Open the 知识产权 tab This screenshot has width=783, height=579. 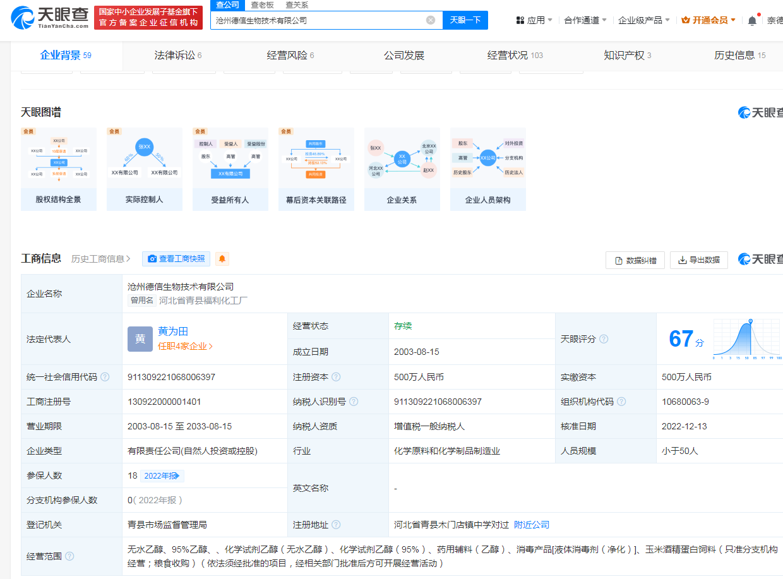(x=628, y=56)
